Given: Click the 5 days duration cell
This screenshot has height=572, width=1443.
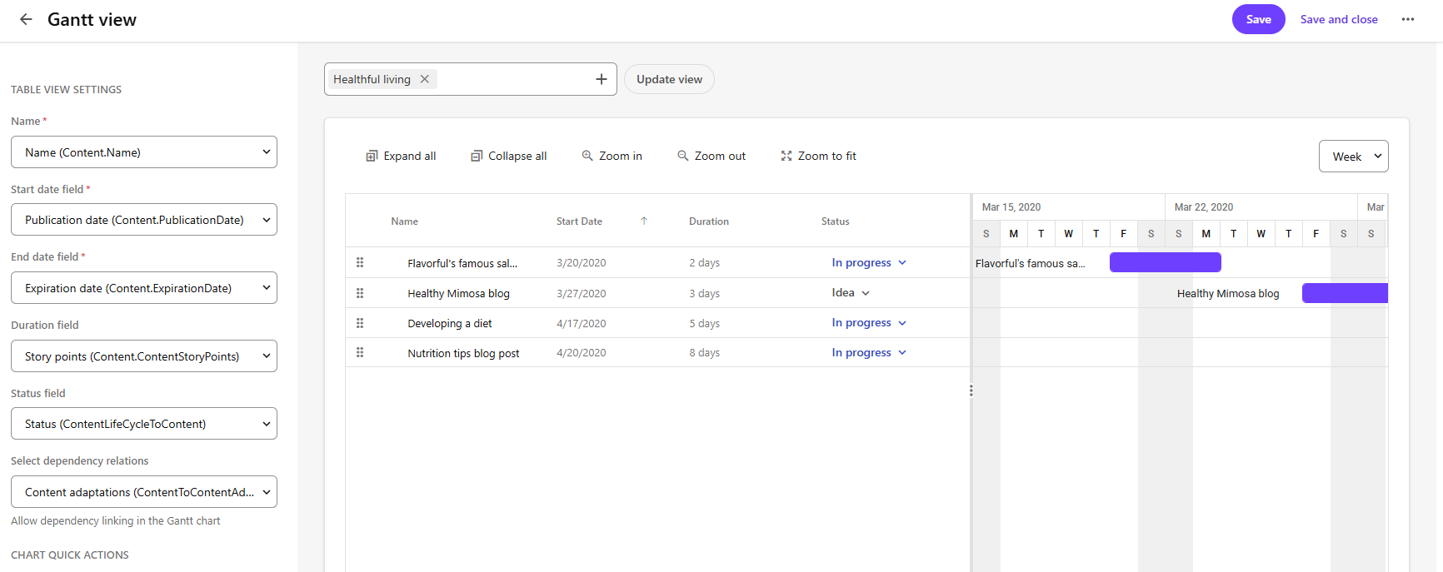Looking at the screenshot, I should coord(705,324).
